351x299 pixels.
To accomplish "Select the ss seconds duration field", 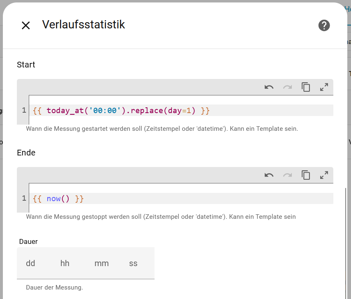I will (133, 263).
